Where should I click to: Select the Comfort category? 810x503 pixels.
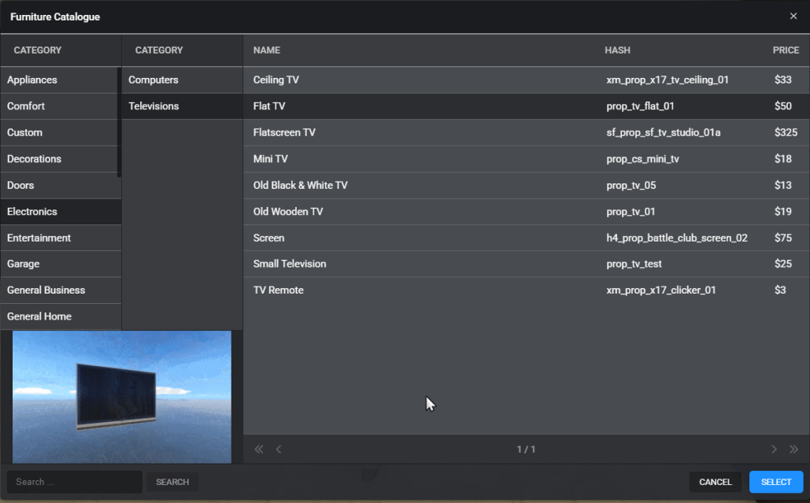(x=59, y=106)
